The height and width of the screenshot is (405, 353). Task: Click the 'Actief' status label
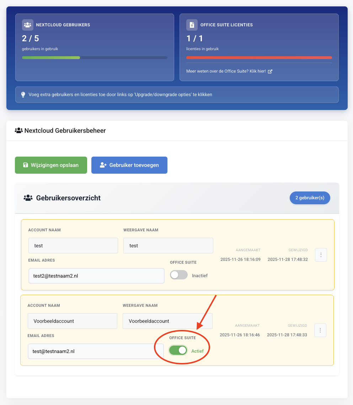197,351
